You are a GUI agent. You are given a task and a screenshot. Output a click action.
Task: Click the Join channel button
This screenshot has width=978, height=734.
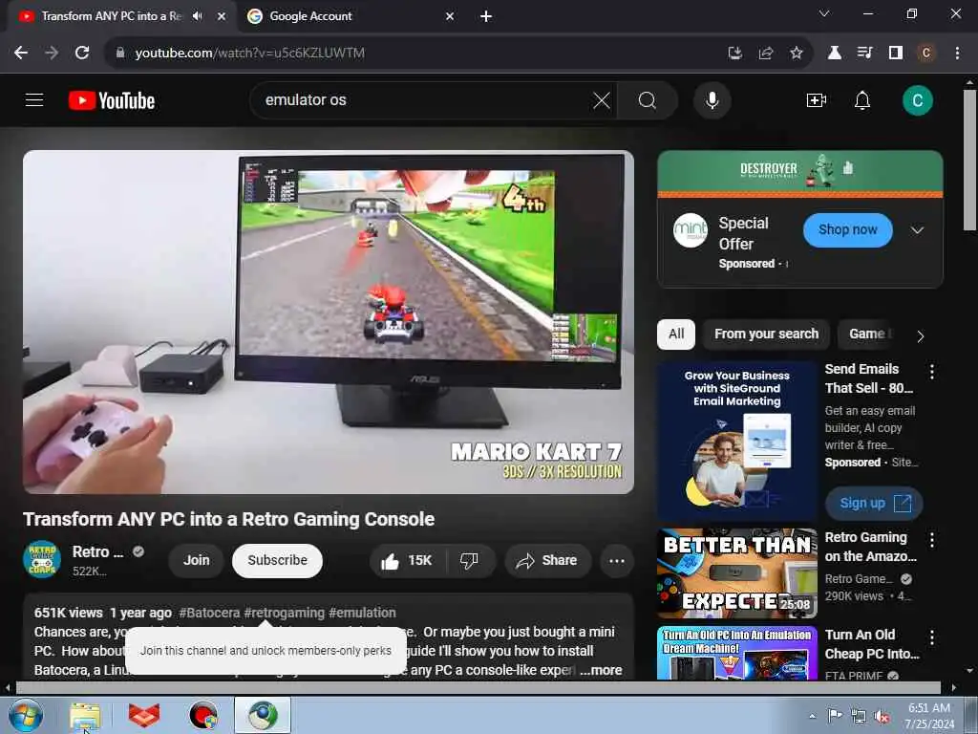click(197, 560)
